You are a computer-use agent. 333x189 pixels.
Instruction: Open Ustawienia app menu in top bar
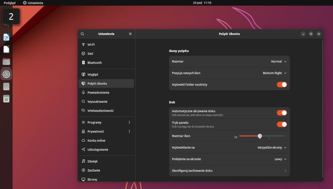point(33,3)
